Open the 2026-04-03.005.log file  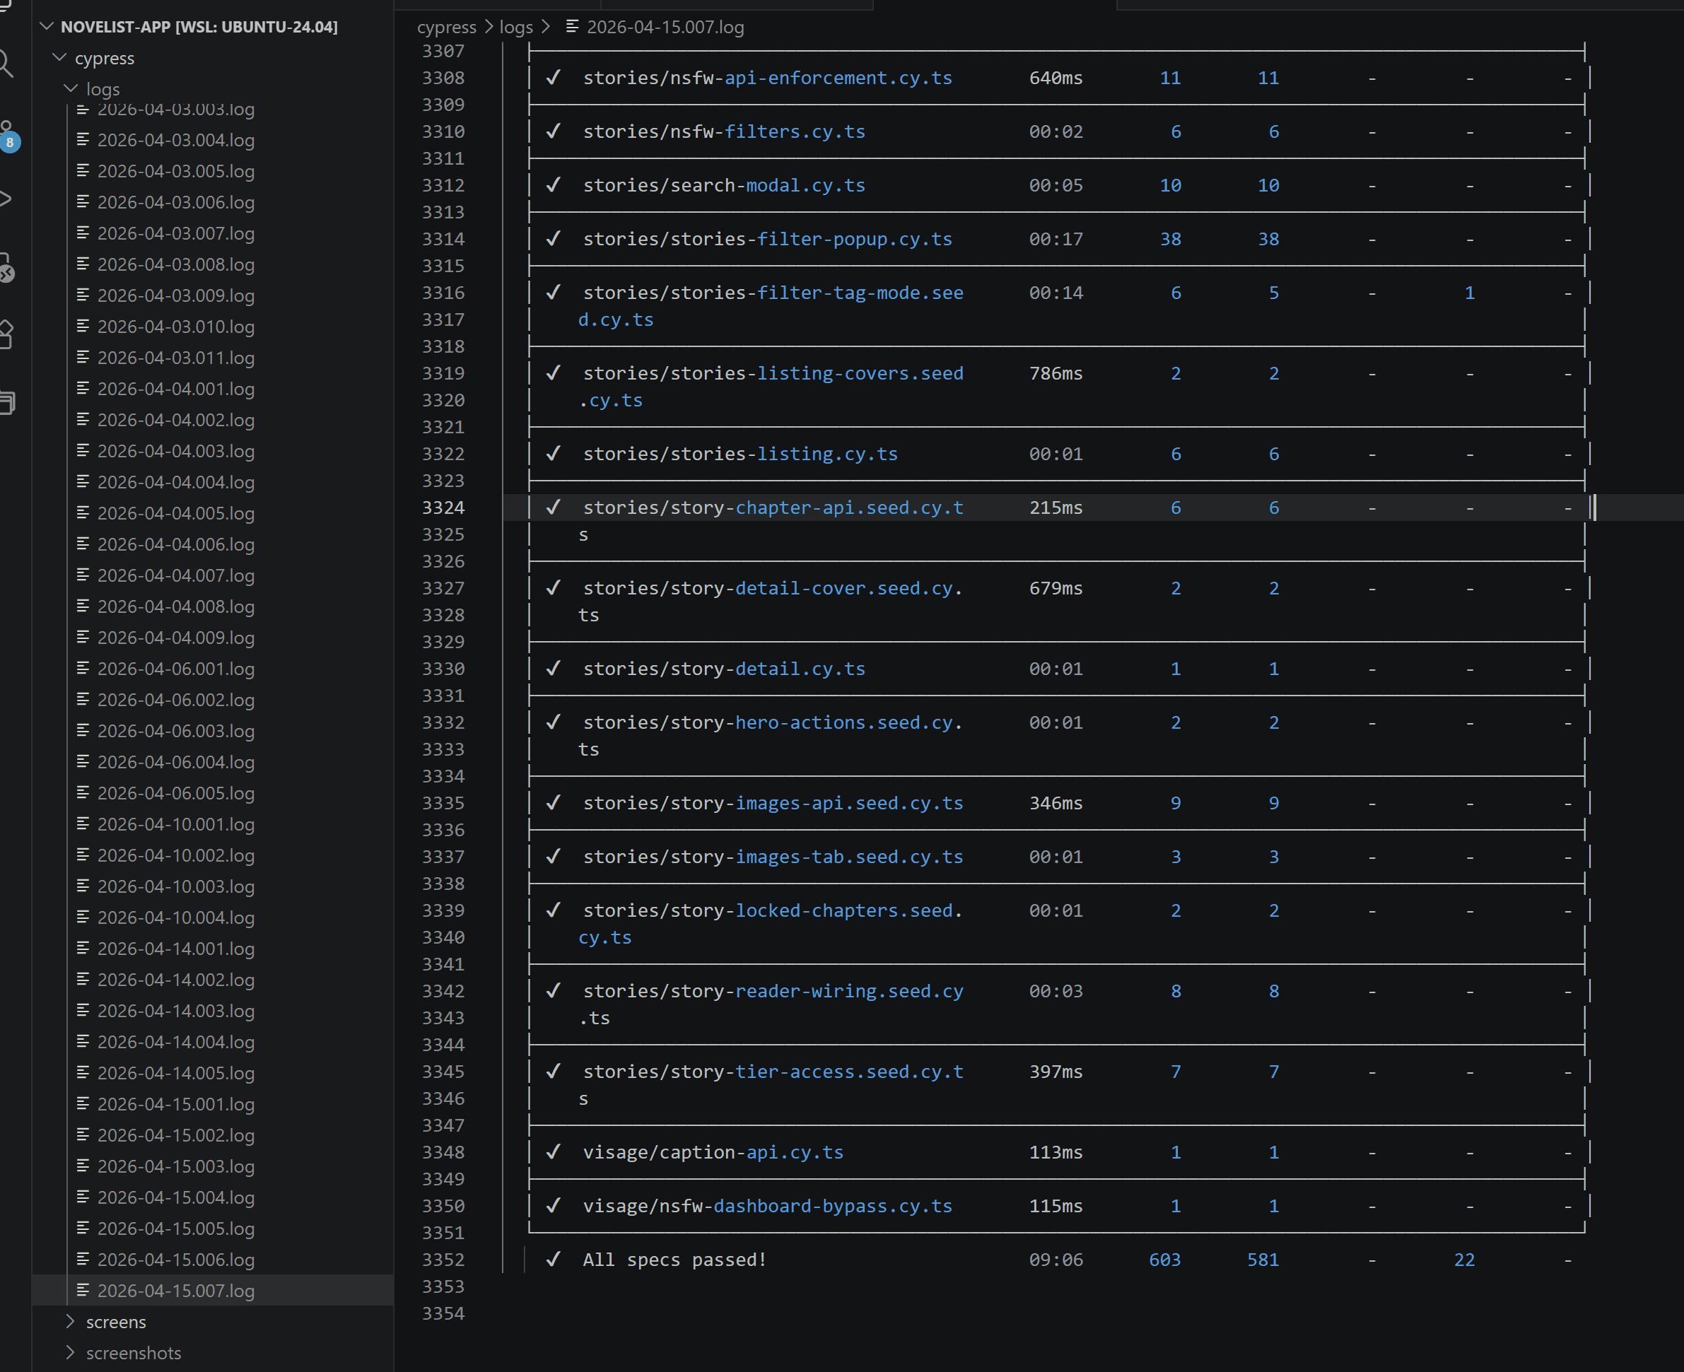(175, 171)
